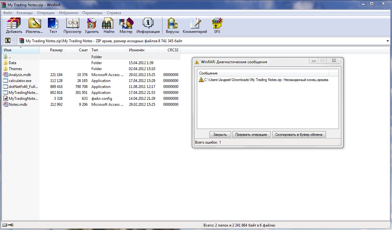The height and width of the screenshot is (230, 392).
Task: Click the Сообщение column header in dialog
Action: pos(263,73)
